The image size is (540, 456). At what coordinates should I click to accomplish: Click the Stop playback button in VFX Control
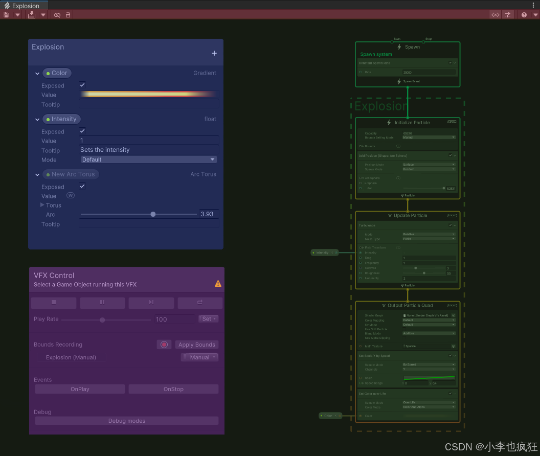(54, 303)
